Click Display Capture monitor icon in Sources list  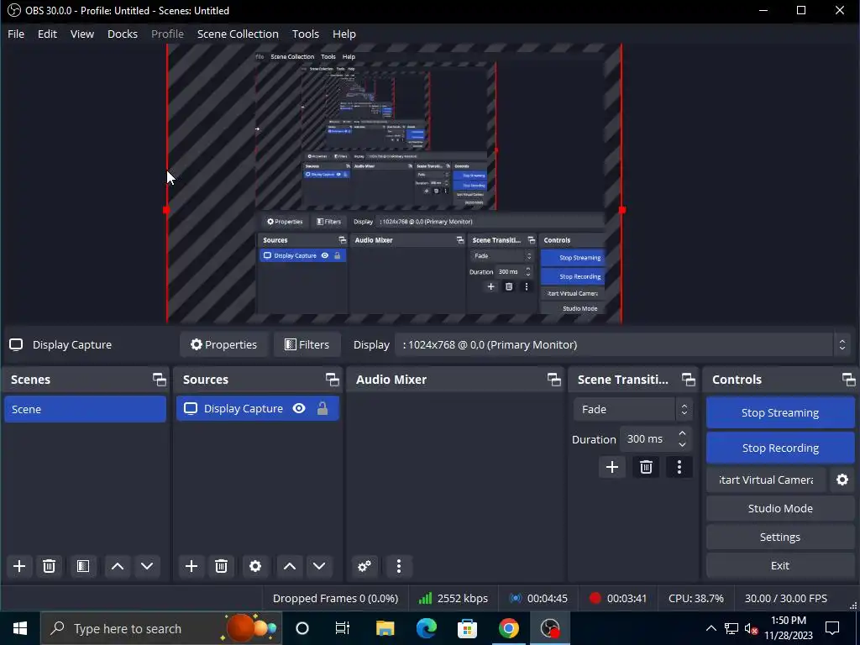pos(191,409)
